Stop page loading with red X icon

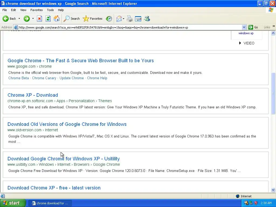[x=39, y=19]
